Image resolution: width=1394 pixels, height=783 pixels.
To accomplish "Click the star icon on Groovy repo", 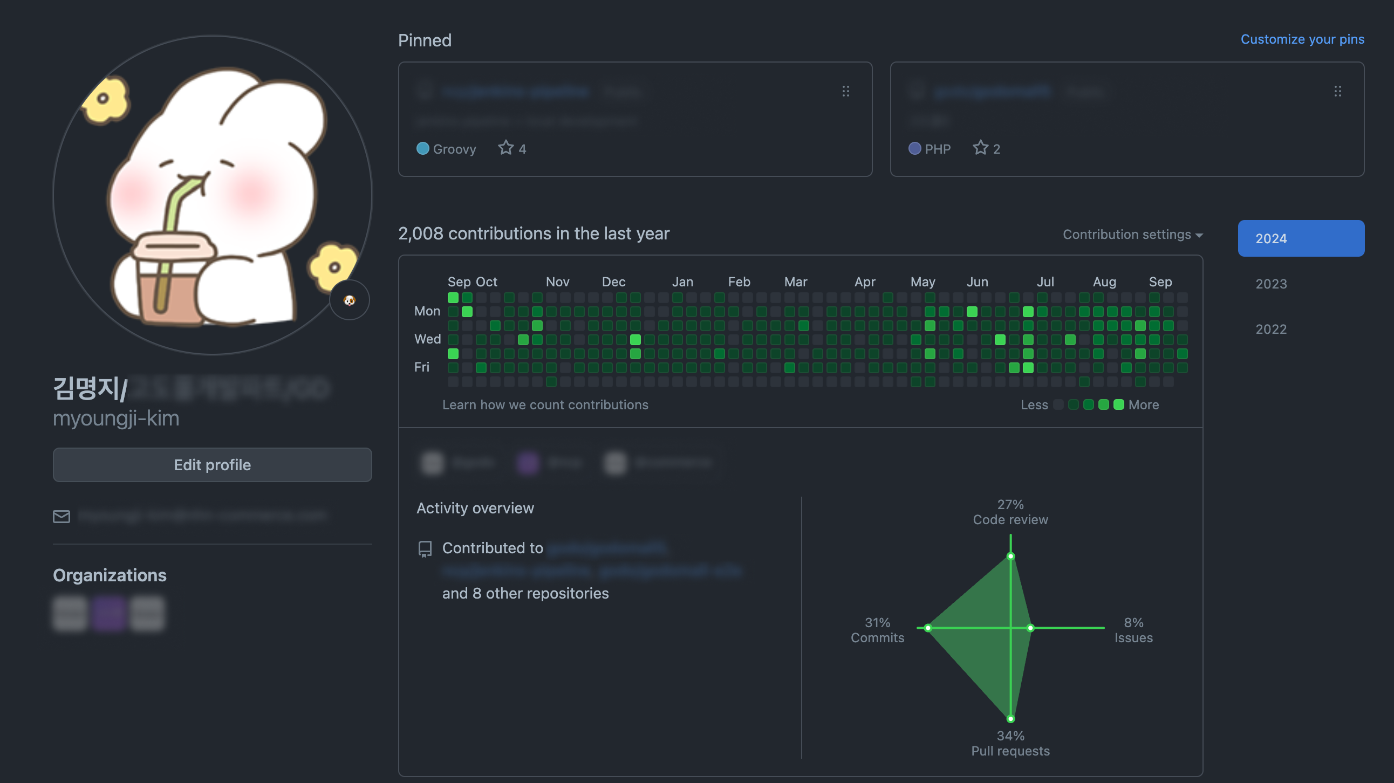I will [x=505, y=148].
